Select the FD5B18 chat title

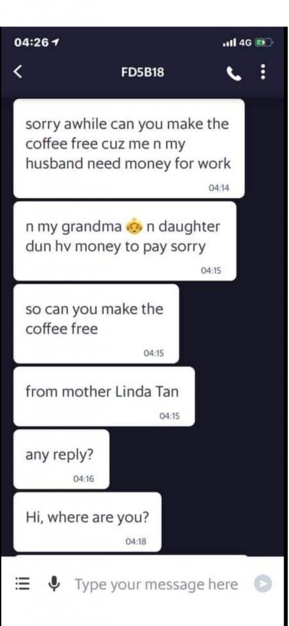click(x=142, y=72)
